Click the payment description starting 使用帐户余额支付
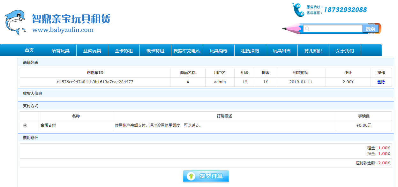This screenshot has width=398, height=187. pyautogui.click(x=158, y=125)
